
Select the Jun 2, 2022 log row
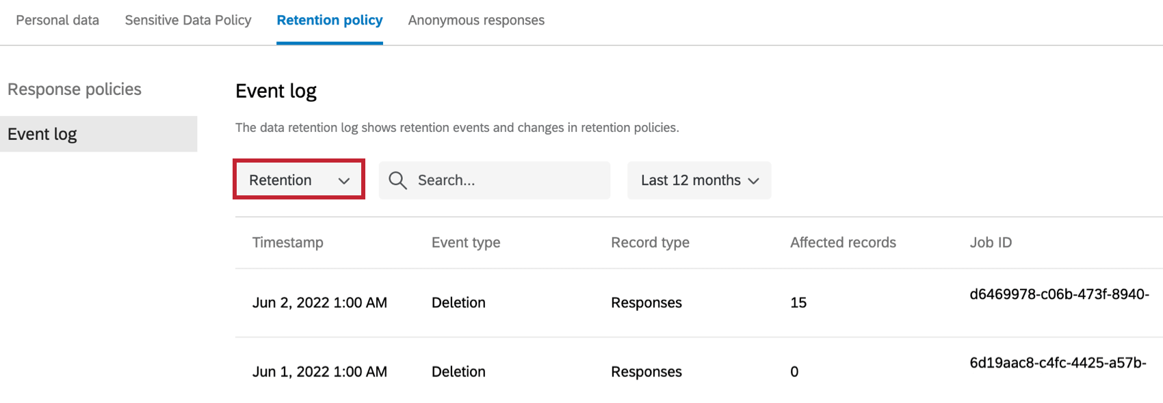tap(319, 303)
